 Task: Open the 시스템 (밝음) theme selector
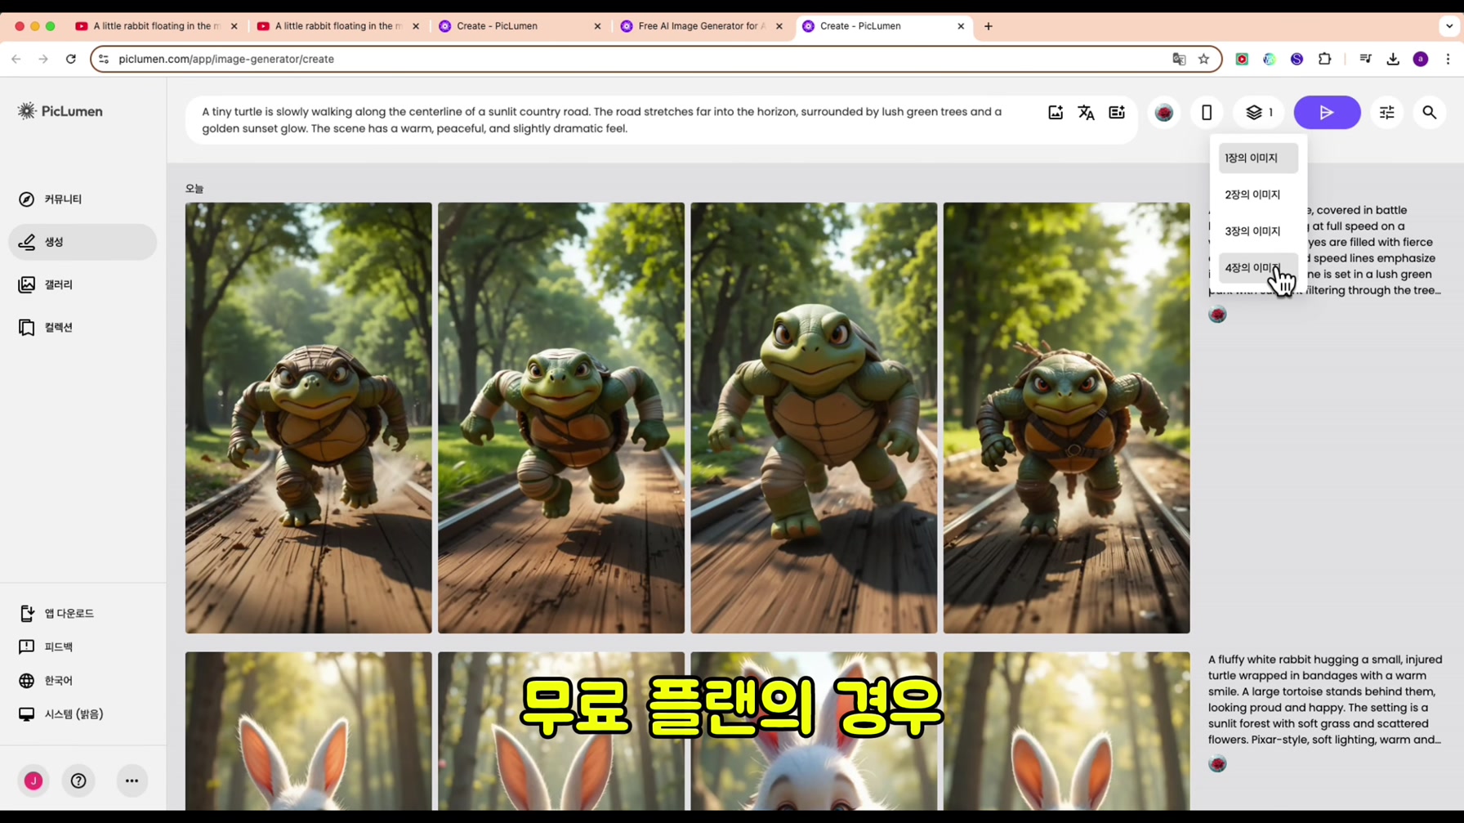point(61,713)
